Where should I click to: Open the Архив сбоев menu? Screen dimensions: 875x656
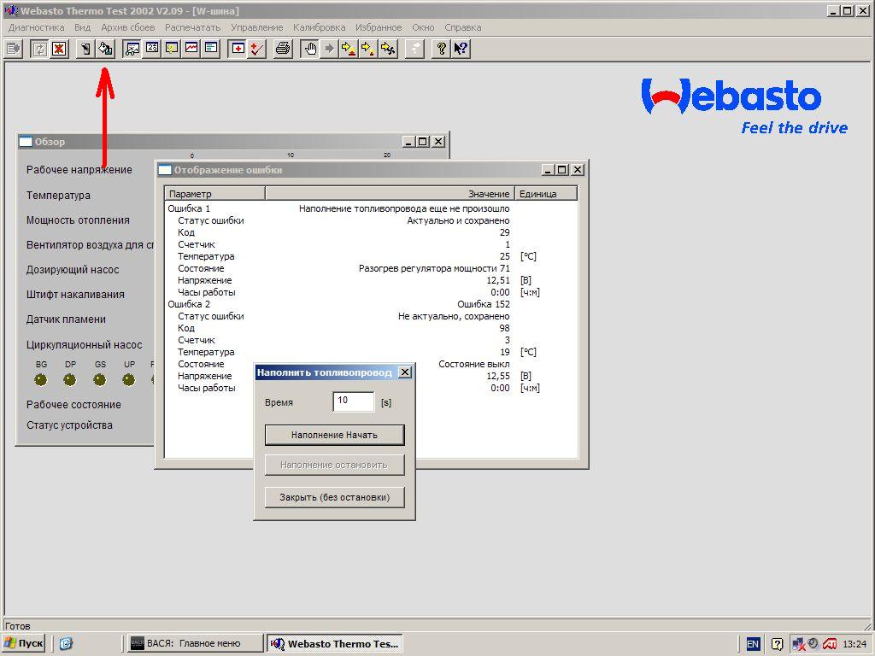click(127, 27)
